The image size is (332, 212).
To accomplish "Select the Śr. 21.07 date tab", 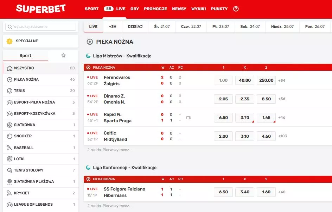I will tap(162, 27).
